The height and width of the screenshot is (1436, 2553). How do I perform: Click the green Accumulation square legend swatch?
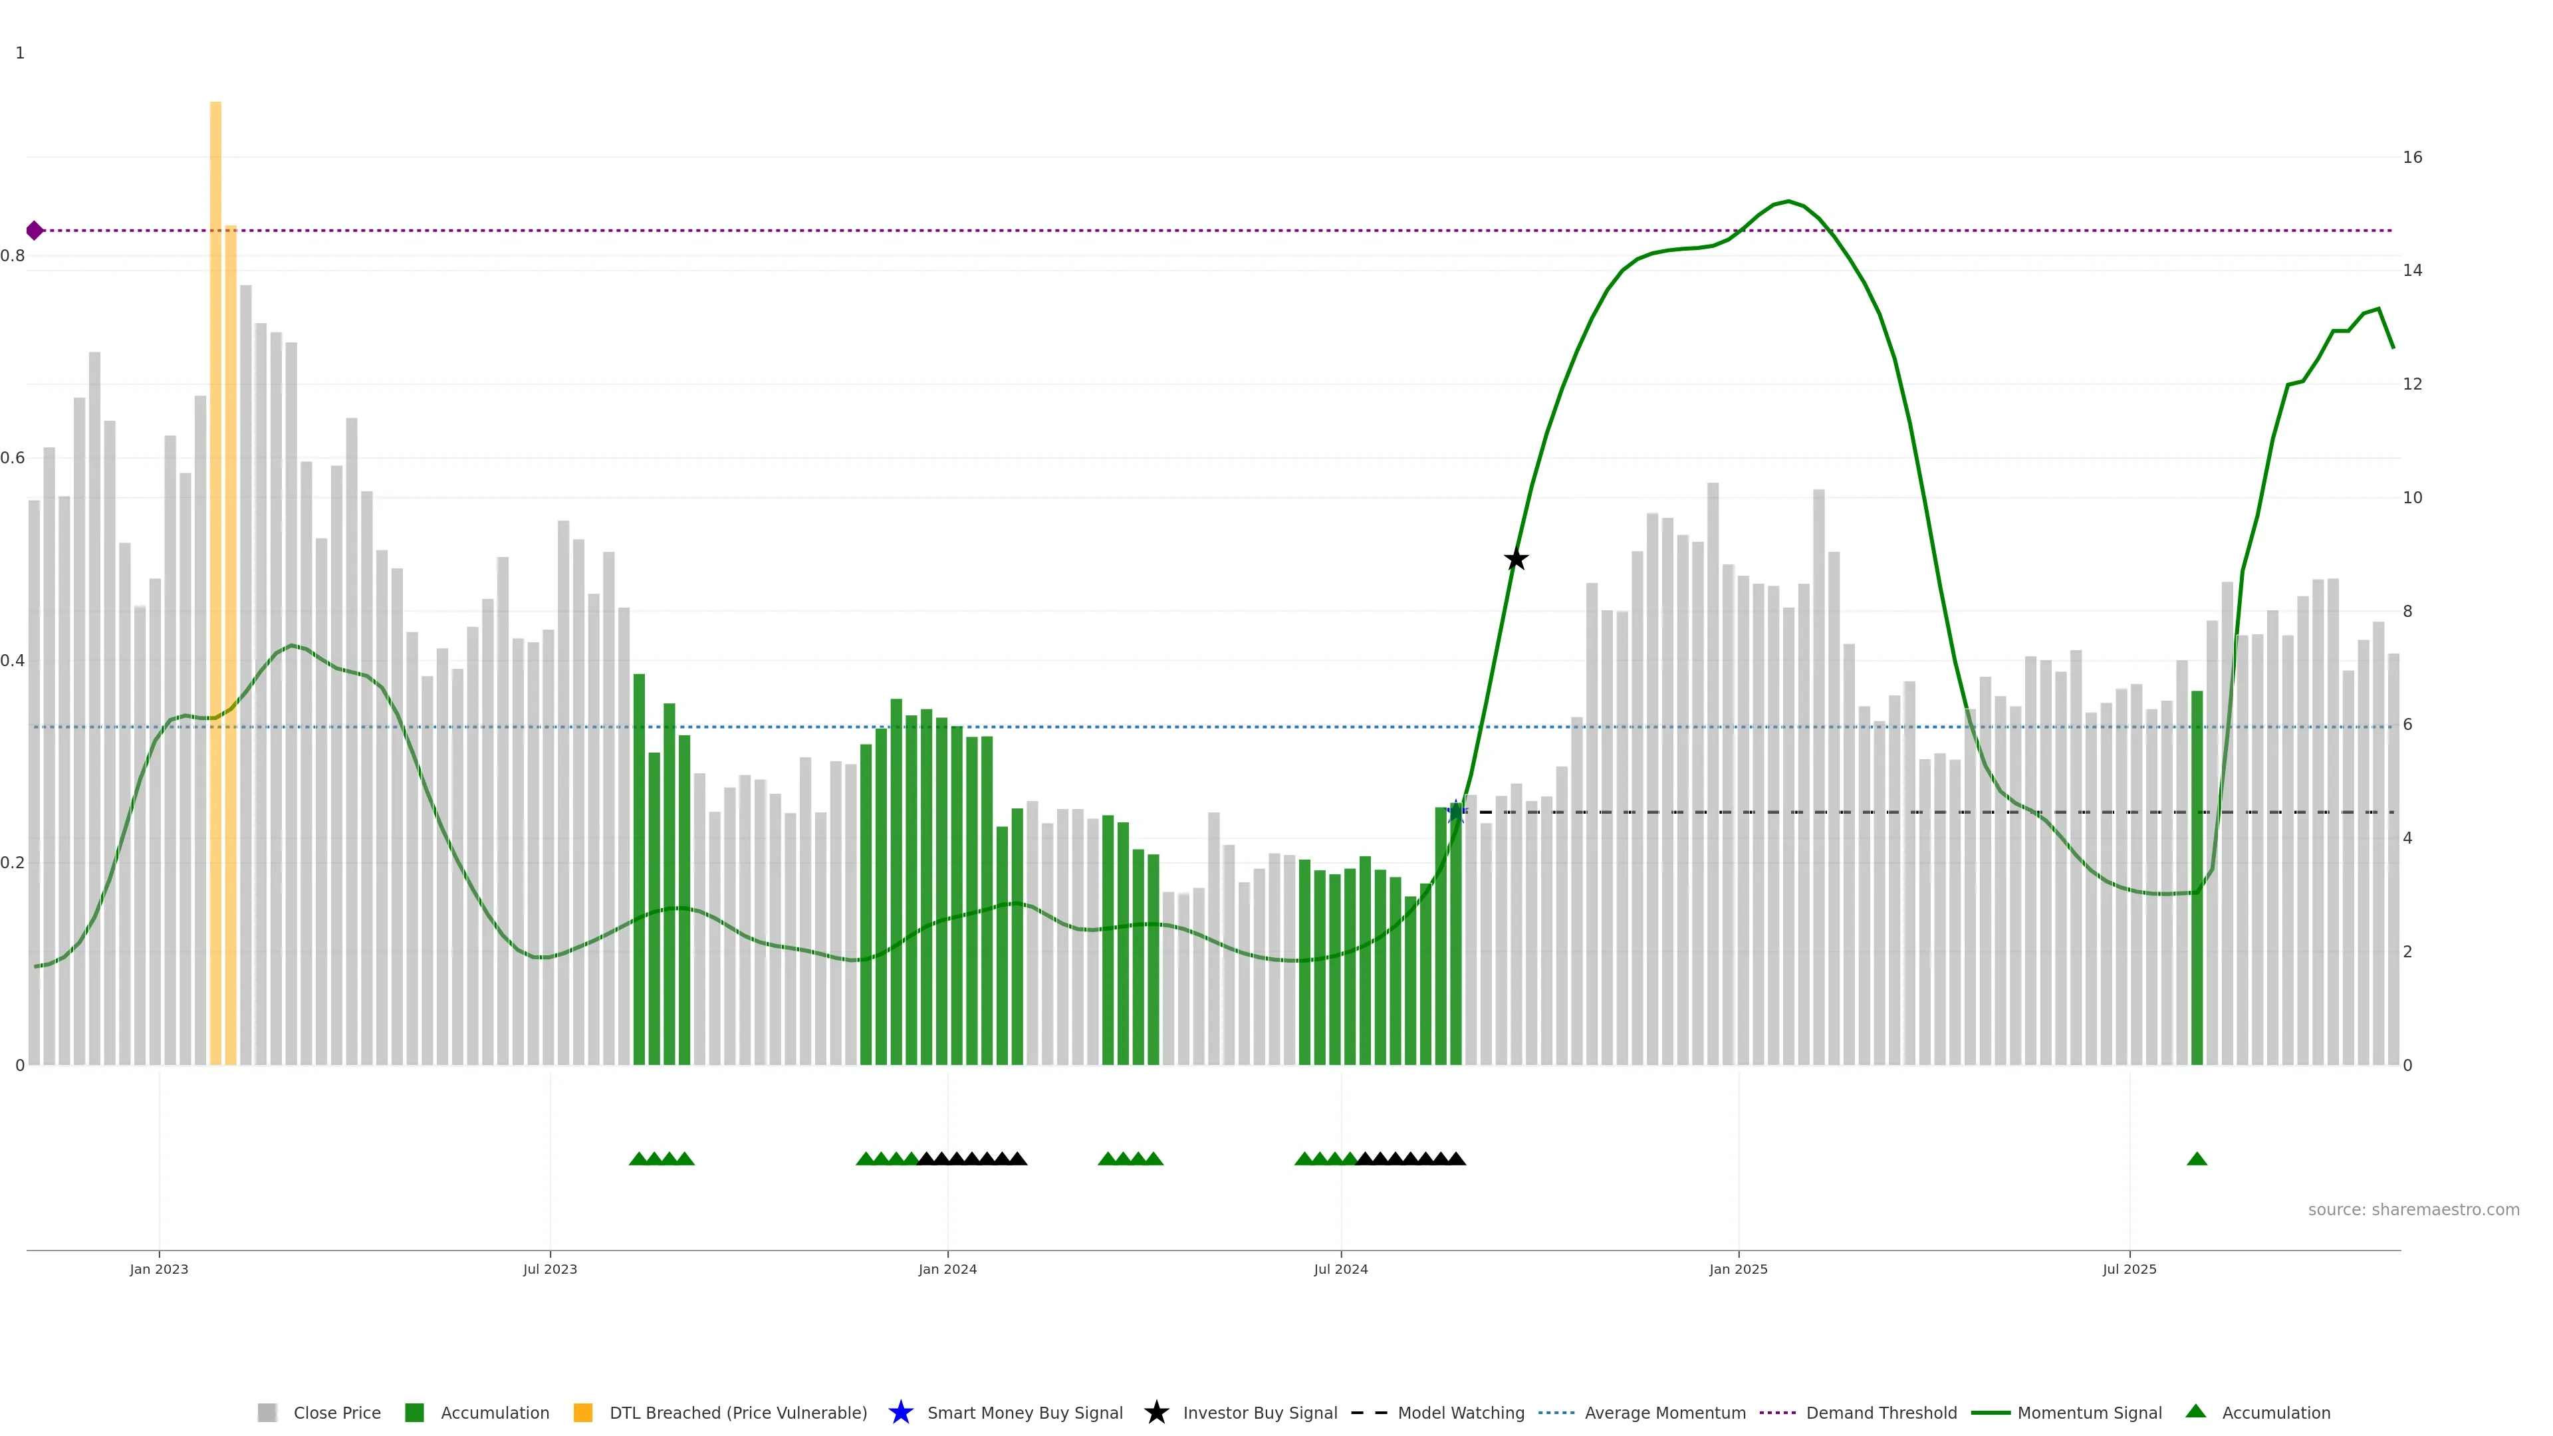coord(414,1412)
